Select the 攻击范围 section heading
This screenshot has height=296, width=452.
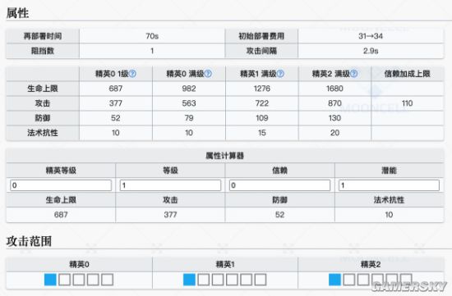(29, 241)
